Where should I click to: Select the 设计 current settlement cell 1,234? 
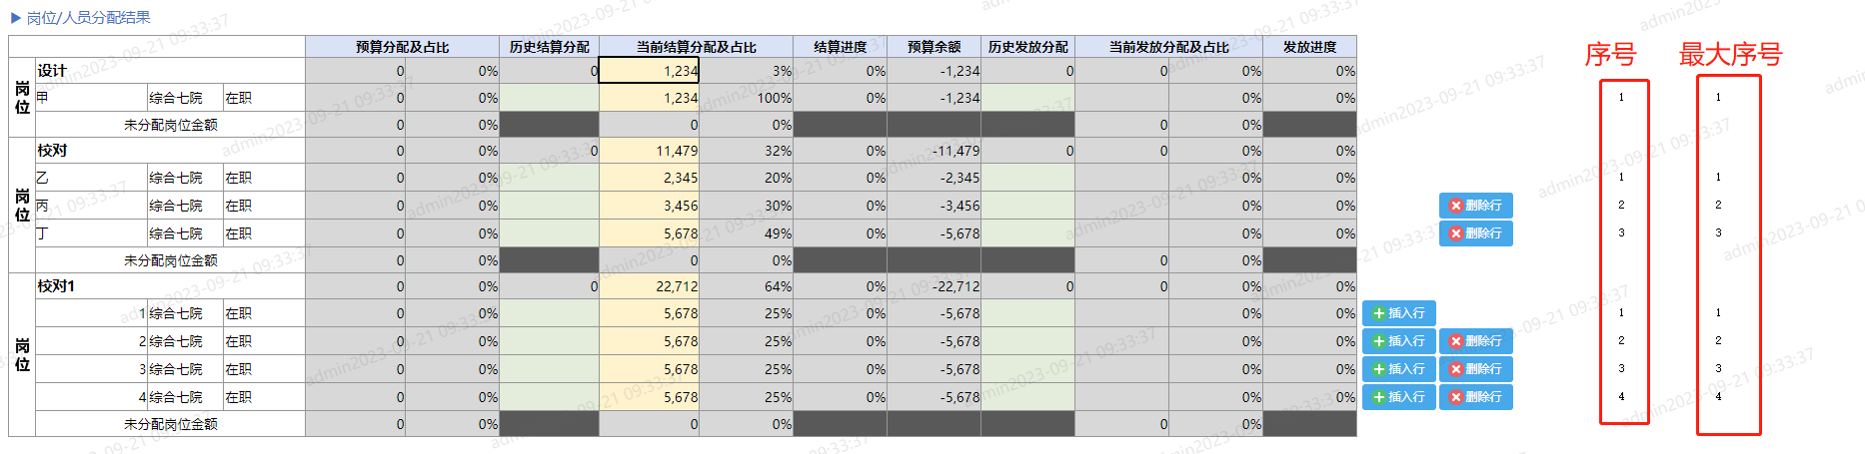tap(649, 70)
